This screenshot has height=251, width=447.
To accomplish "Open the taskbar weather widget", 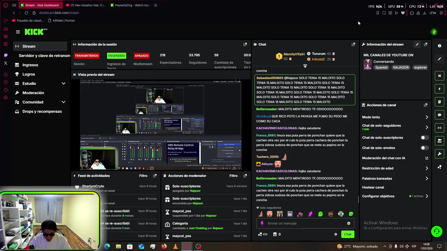I will (x=357, y=246).
